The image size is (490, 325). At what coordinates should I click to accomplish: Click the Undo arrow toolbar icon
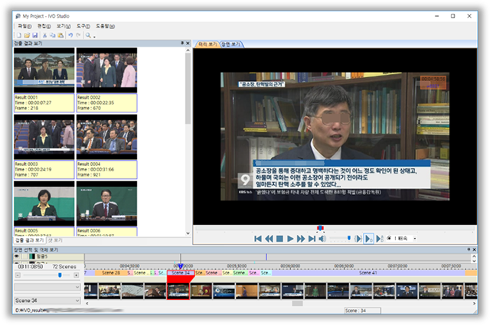pyautogui.click(x=70, y=35)
